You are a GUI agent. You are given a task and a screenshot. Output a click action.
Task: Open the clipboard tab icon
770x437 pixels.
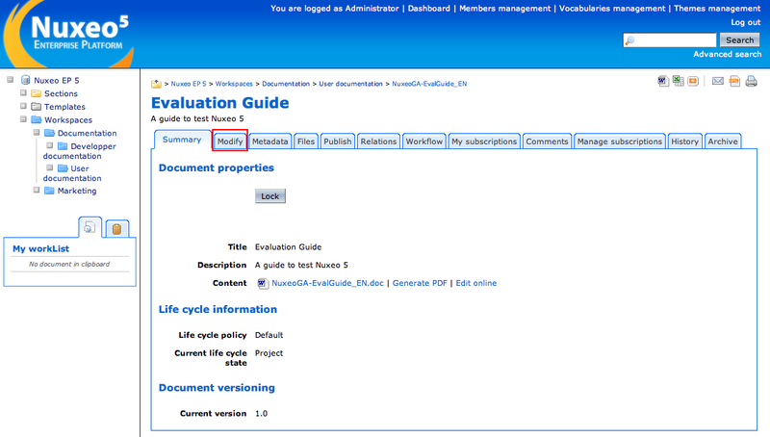[x=116, y=229]
